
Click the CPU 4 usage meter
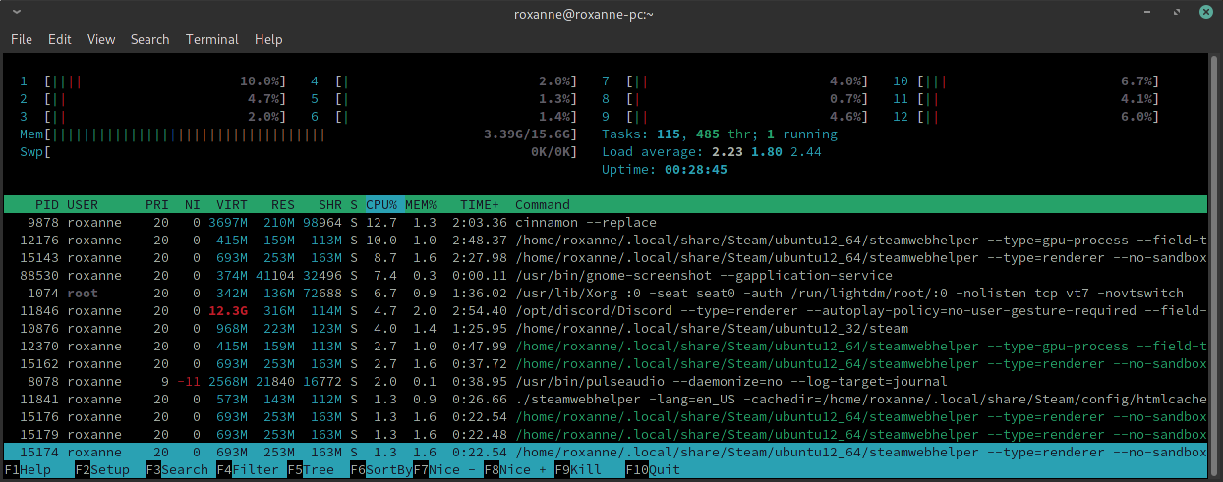pos(444,81)
